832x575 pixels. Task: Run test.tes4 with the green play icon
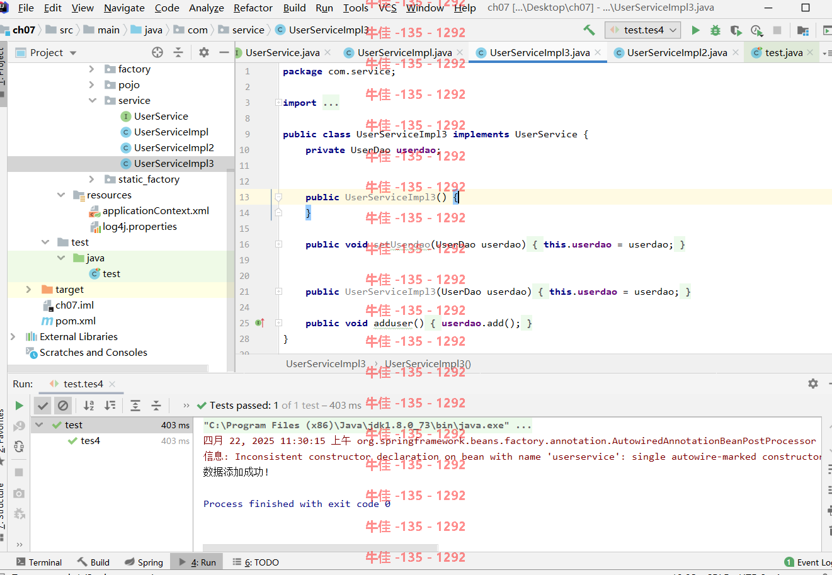695,30
